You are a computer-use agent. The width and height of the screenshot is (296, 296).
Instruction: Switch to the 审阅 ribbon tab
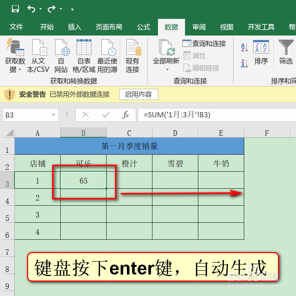coord(199,27)
